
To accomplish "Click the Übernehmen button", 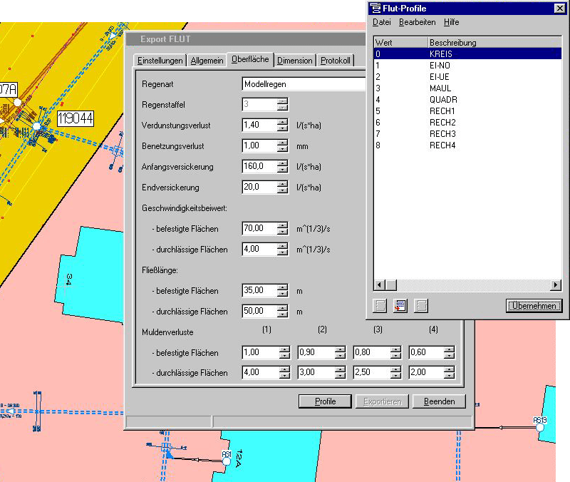I will [x=534, y=306].
